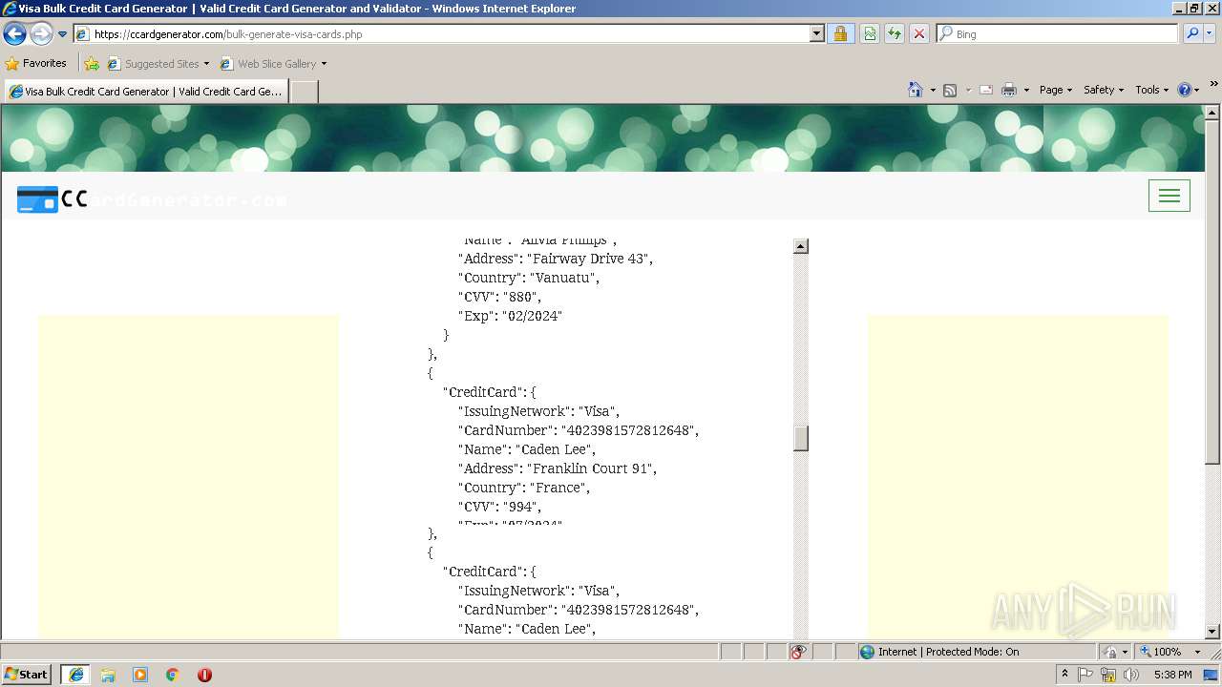The height and width of the screenshot is (687, 1222).
Task: Toggle the hamburger navigation menu
Action: (1169, 196)
